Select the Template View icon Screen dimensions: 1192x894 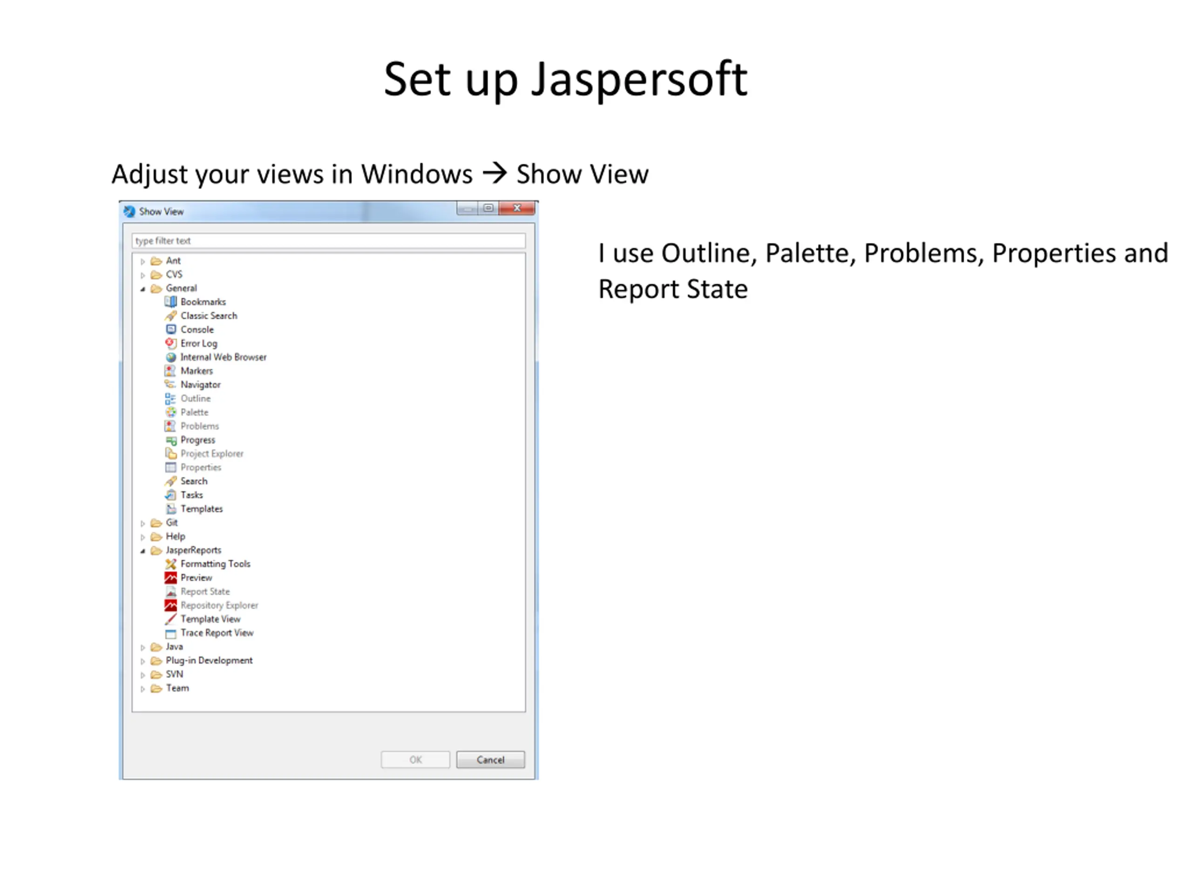(171, 619)
